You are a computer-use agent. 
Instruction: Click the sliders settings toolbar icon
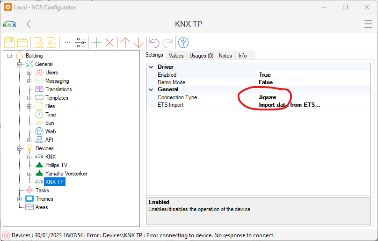(x=80, y=43)
